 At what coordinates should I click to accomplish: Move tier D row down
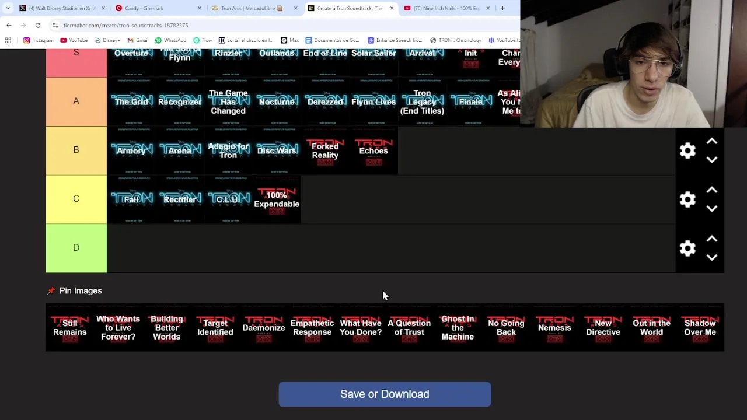pos(712,257)
